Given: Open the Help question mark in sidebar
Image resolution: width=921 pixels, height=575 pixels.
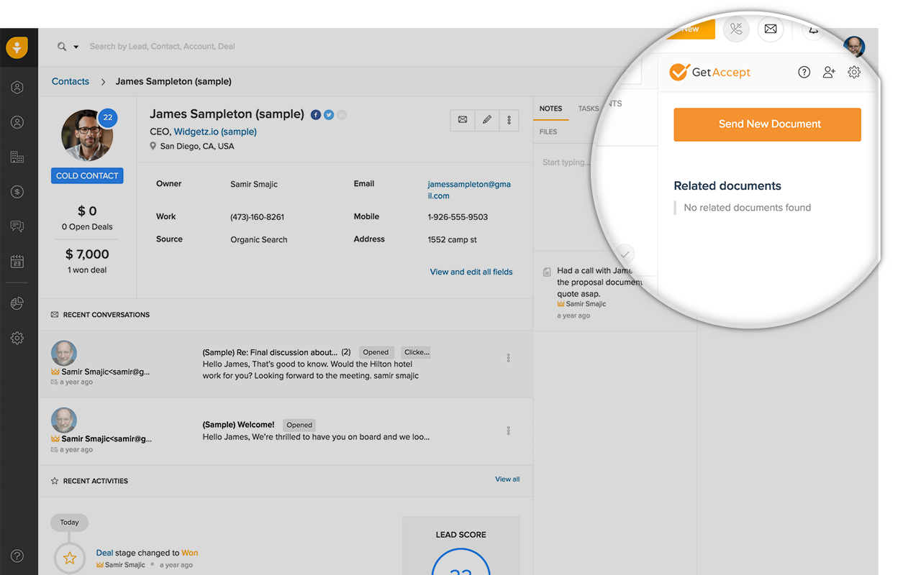Looking at the screenshot, I should click(x=17, y=556).
